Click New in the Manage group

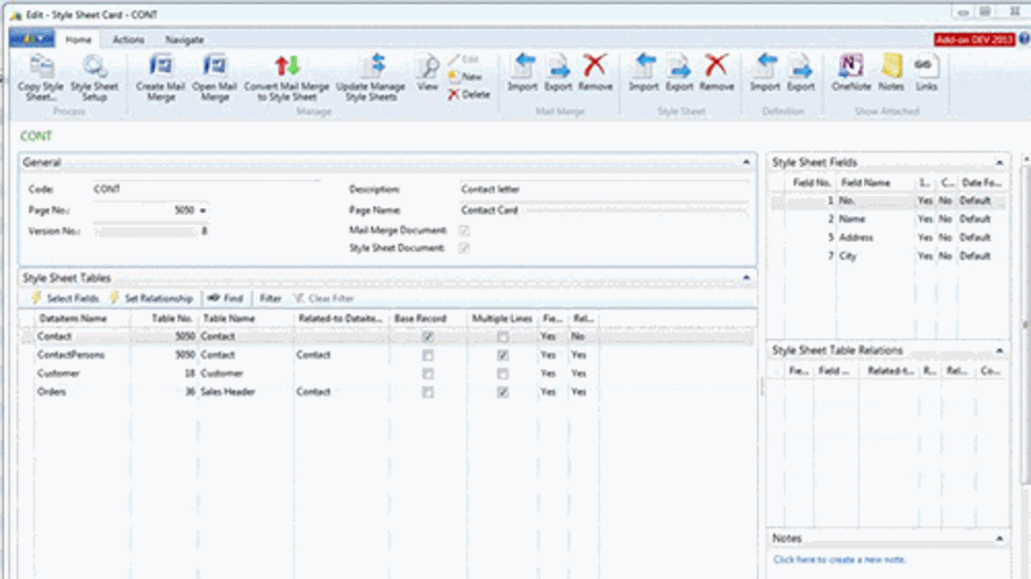[x=465, y=76]
